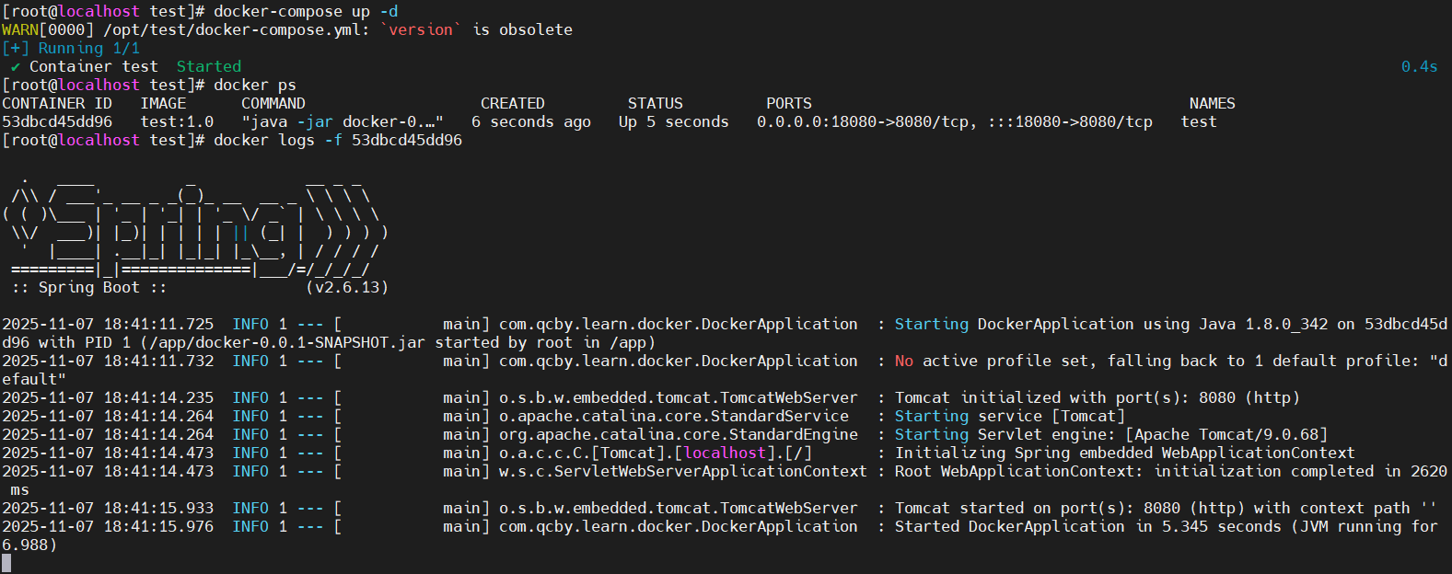The width and height of the screenshot is (1452, 574).
Task: Click the 'docker ps' command text
Action: (255, 85)
